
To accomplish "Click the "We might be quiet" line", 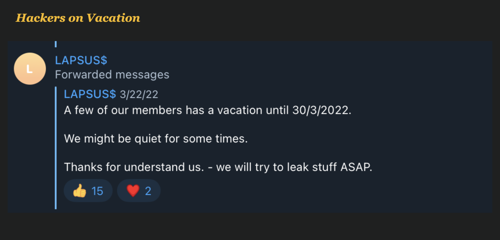I will [155, 138].
